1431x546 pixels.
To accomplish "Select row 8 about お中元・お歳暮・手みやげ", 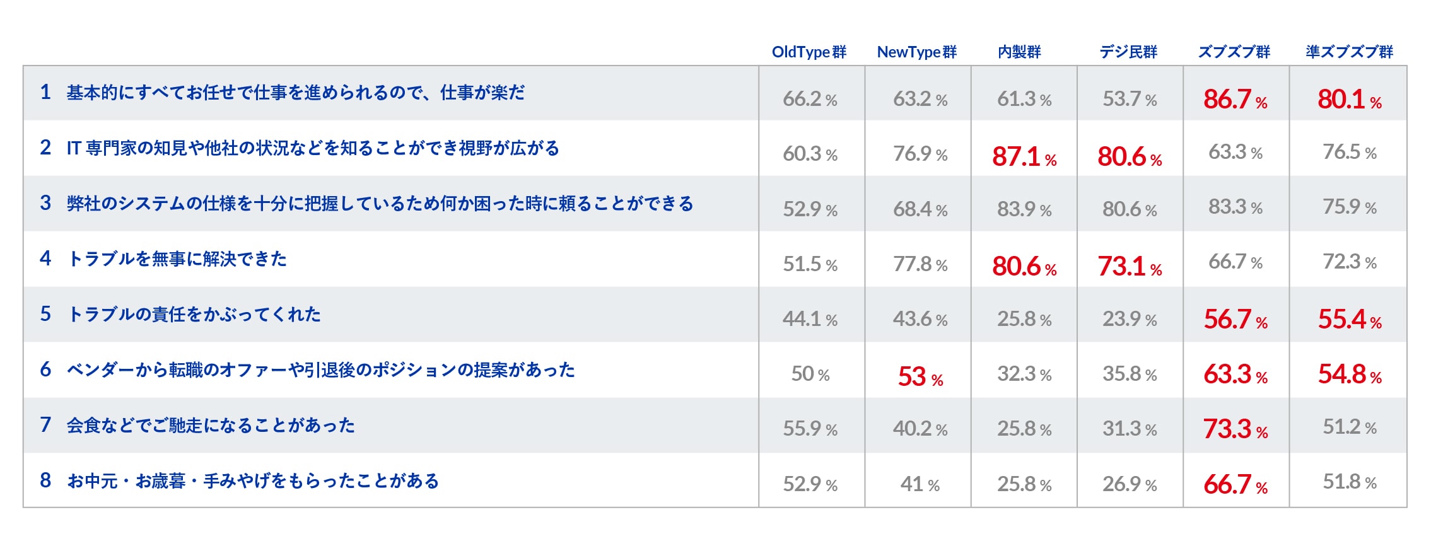I will 252,481.
